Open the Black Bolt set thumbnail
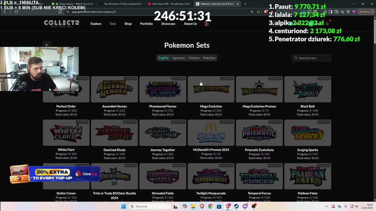The height and width of the screenshot is (211, 376). 308,89
